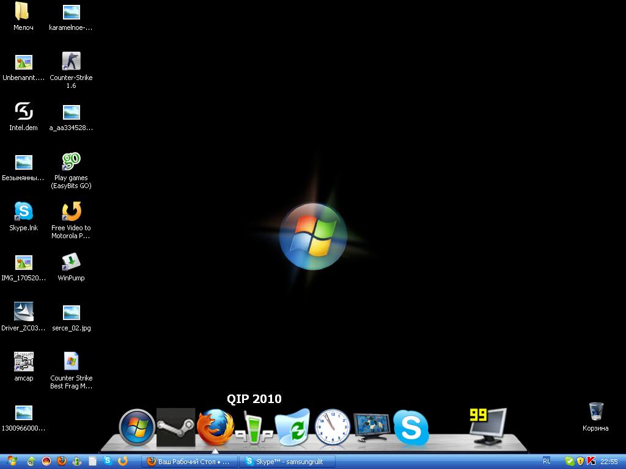Select the amcap desktop icon
This screenshot has height=469, width=626.
24,367
